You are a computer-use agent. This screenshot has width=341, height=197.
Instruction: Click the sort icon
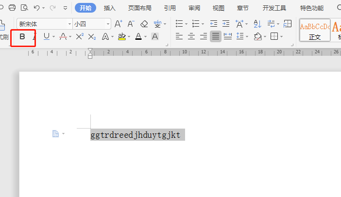coord(257,24)
